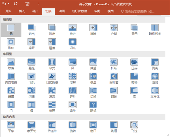
Task: Select the 摩天轮 ferris wheel transition
Action: (31, 127)
